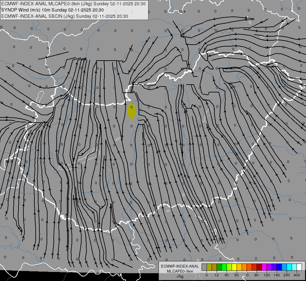Click the bright green swatch before 30
Image resolution: width=306 pixels, height=281 pixels.
pyautogui.click(x=224, y=267)
